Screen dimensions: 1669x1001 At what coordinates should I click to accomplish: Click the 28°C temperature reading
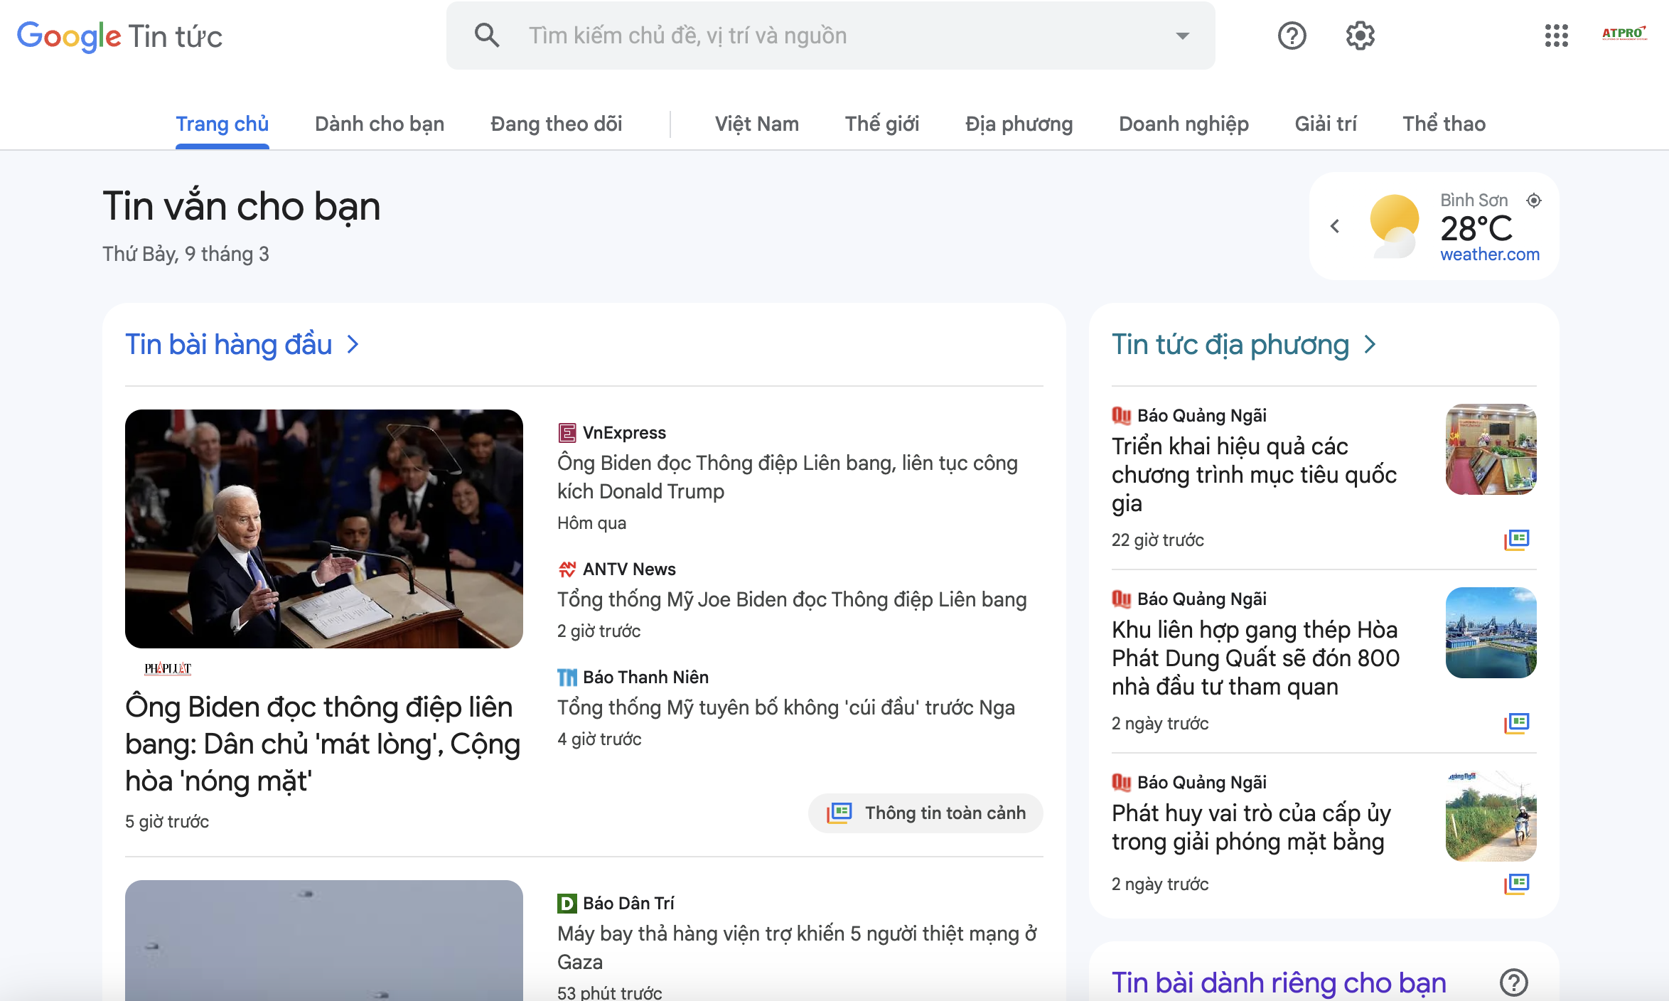pyautogui.click(x=1476, y=229)
